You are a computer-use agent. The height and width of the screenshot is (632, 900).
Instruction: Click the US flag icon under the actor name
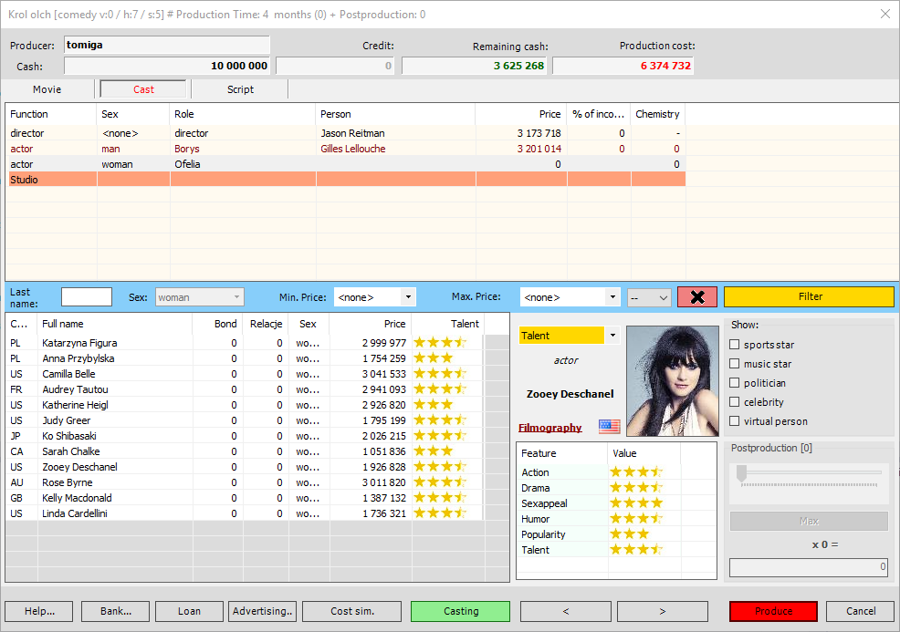[609, 427]
